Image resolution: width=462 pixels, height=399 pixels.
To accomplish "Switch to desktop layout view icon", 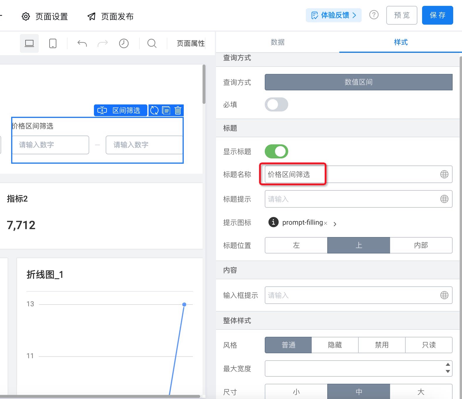I will tap(29, 43).
